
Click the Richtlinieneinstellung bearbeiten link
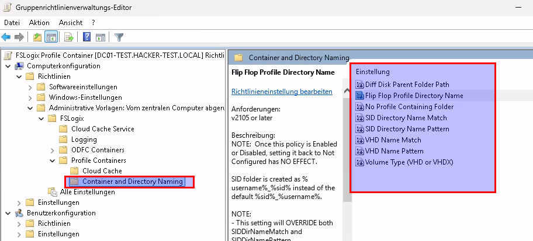pos(282,92)
